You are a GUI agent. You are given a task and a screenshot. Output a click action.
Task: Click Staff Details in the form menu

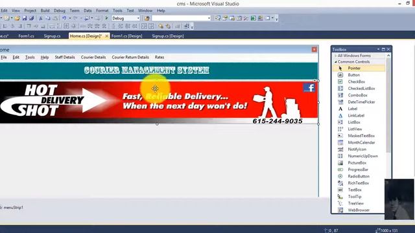pos(65,58)
